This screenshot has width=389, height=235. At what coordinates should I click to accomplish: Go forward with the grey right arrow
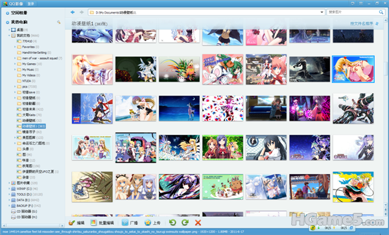point(82,12)
